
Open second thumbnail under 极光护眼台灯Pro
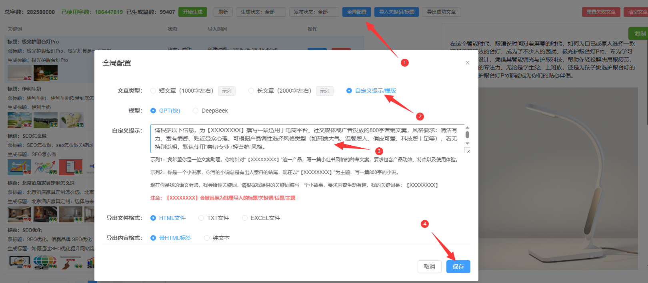click(46, 73)
